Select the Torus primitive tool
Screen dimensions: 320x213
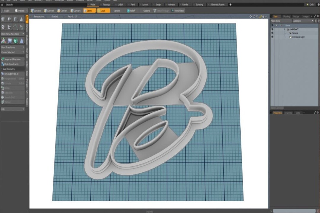tap(3, 27)
